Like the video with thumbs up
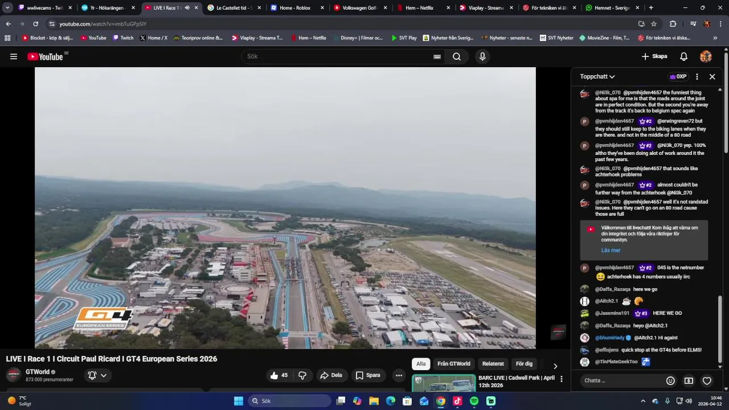Viewport: 729px width, 410px height. [x=279, y=375]
